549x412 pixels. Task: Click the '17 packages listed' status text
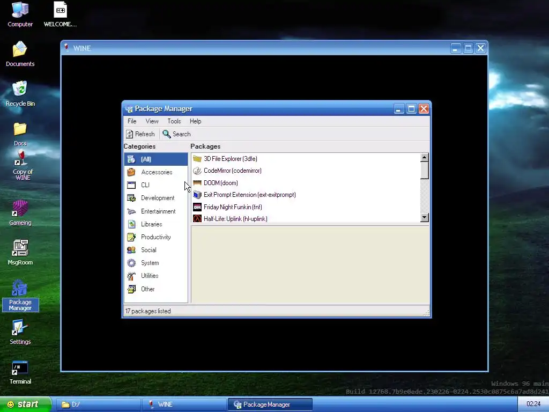(x=148, y=311)
